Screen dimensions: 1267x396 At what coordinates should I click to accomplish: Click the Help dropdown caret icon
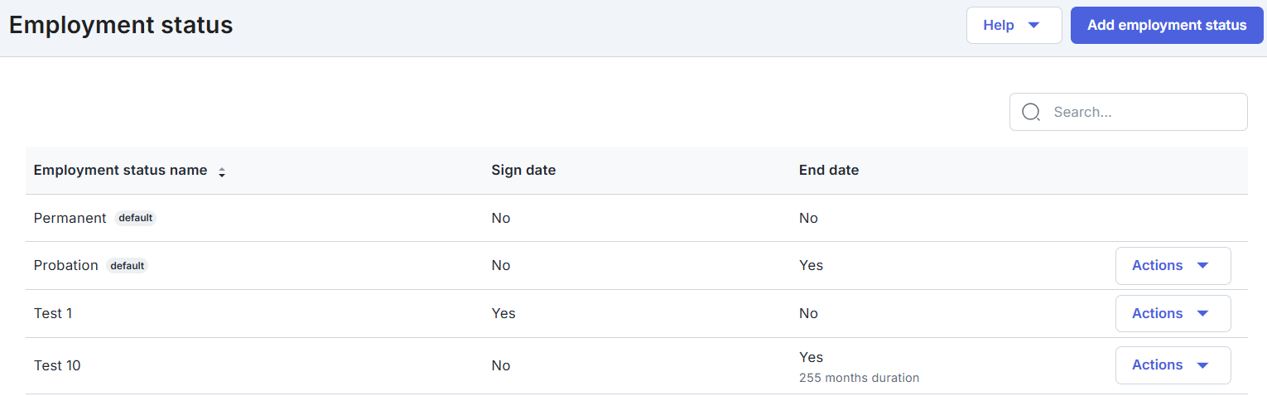point(1033,25)
